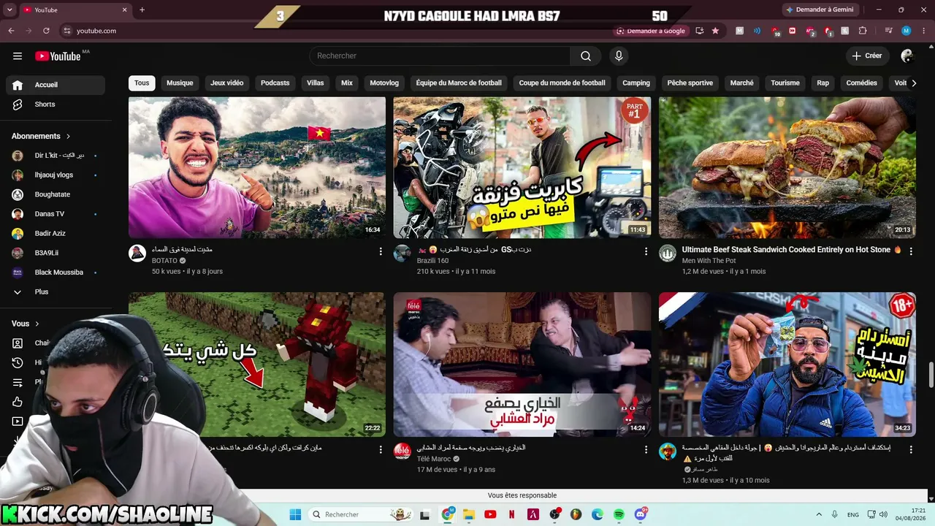Open options for the Télé Maroc video
Screen dimensions: 935x526
[x=646, y=450]
